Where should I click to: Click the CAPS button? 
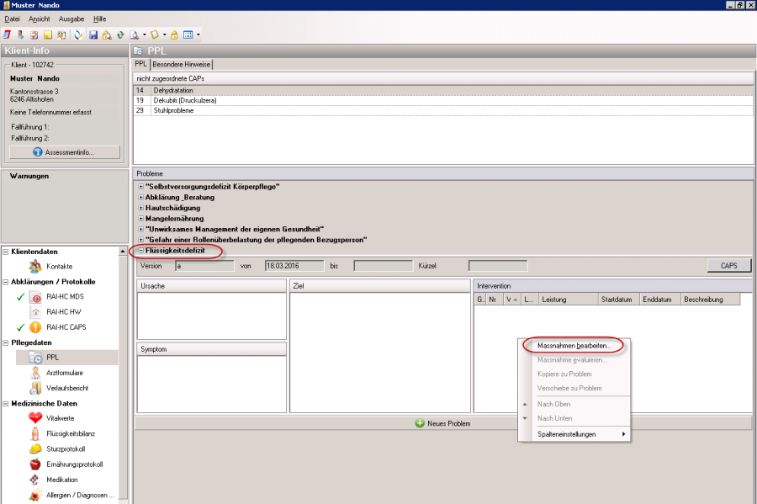(x=728, y=266)
